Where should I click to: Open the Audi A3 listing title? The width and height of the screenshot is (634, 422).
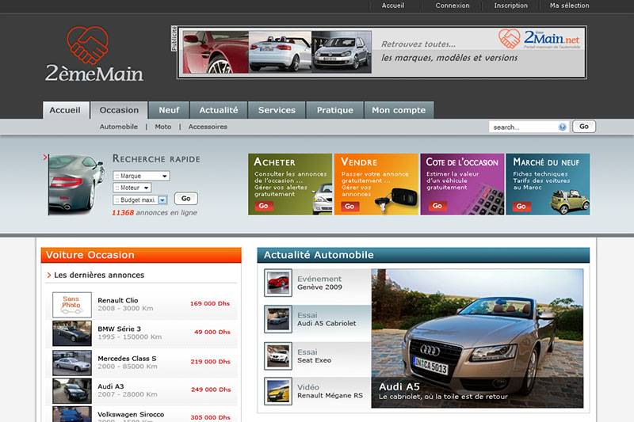point(111,386)
